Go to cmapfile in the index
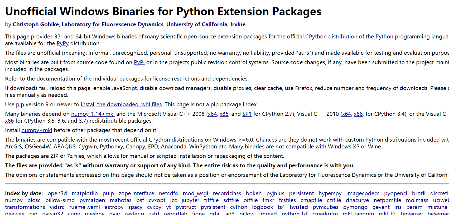Image resolution: width=449 pixels, height=215 pixels. (x=311, y=200)
